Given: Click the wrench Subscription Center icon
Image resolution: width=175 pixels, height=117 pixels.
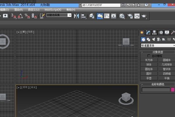Looking at the screenshot, I should coord(128,5).
